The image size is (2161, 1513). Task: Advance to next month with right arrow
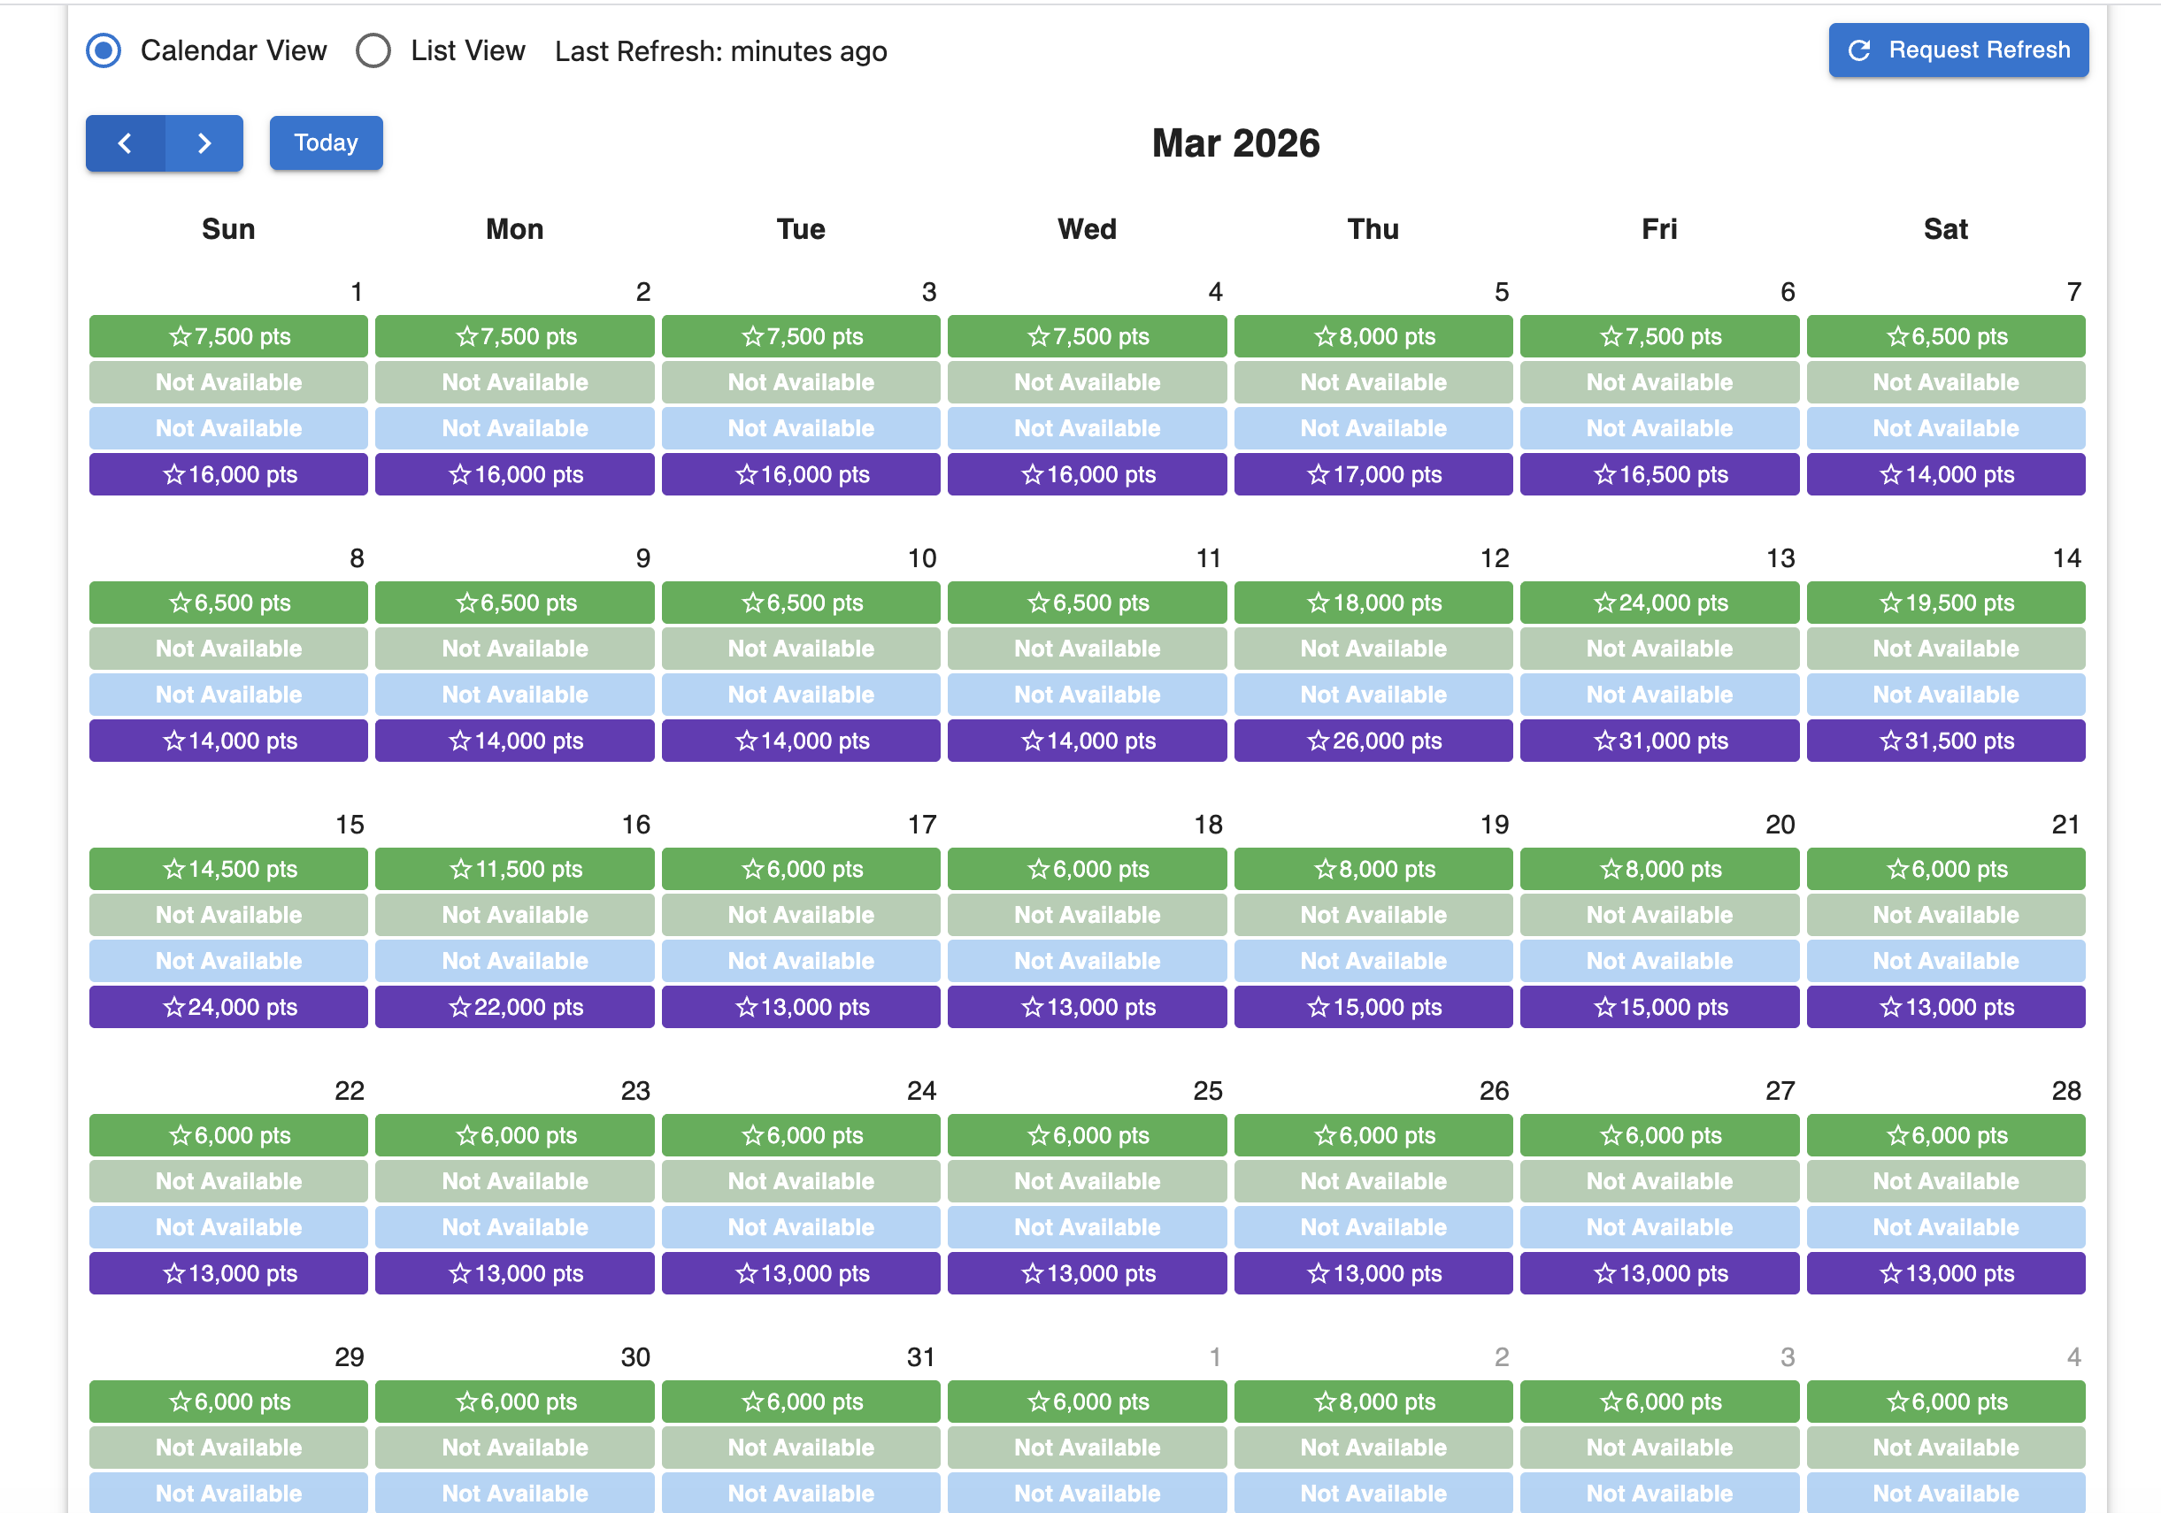coord(204,143)
